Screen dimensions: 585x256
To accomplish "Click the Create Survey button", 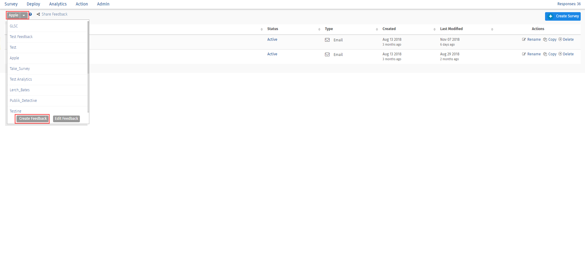I will tap(563, 16).
